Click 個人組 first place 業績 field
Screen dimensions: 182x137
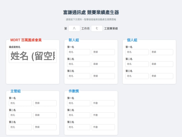[161, 52]
